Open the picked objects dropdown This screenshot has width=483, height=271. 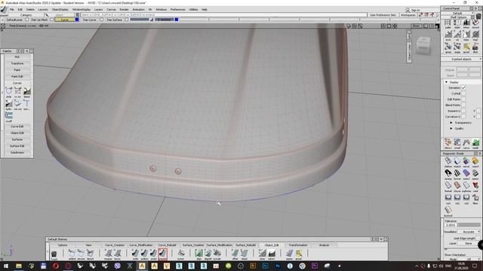(461, 59)
